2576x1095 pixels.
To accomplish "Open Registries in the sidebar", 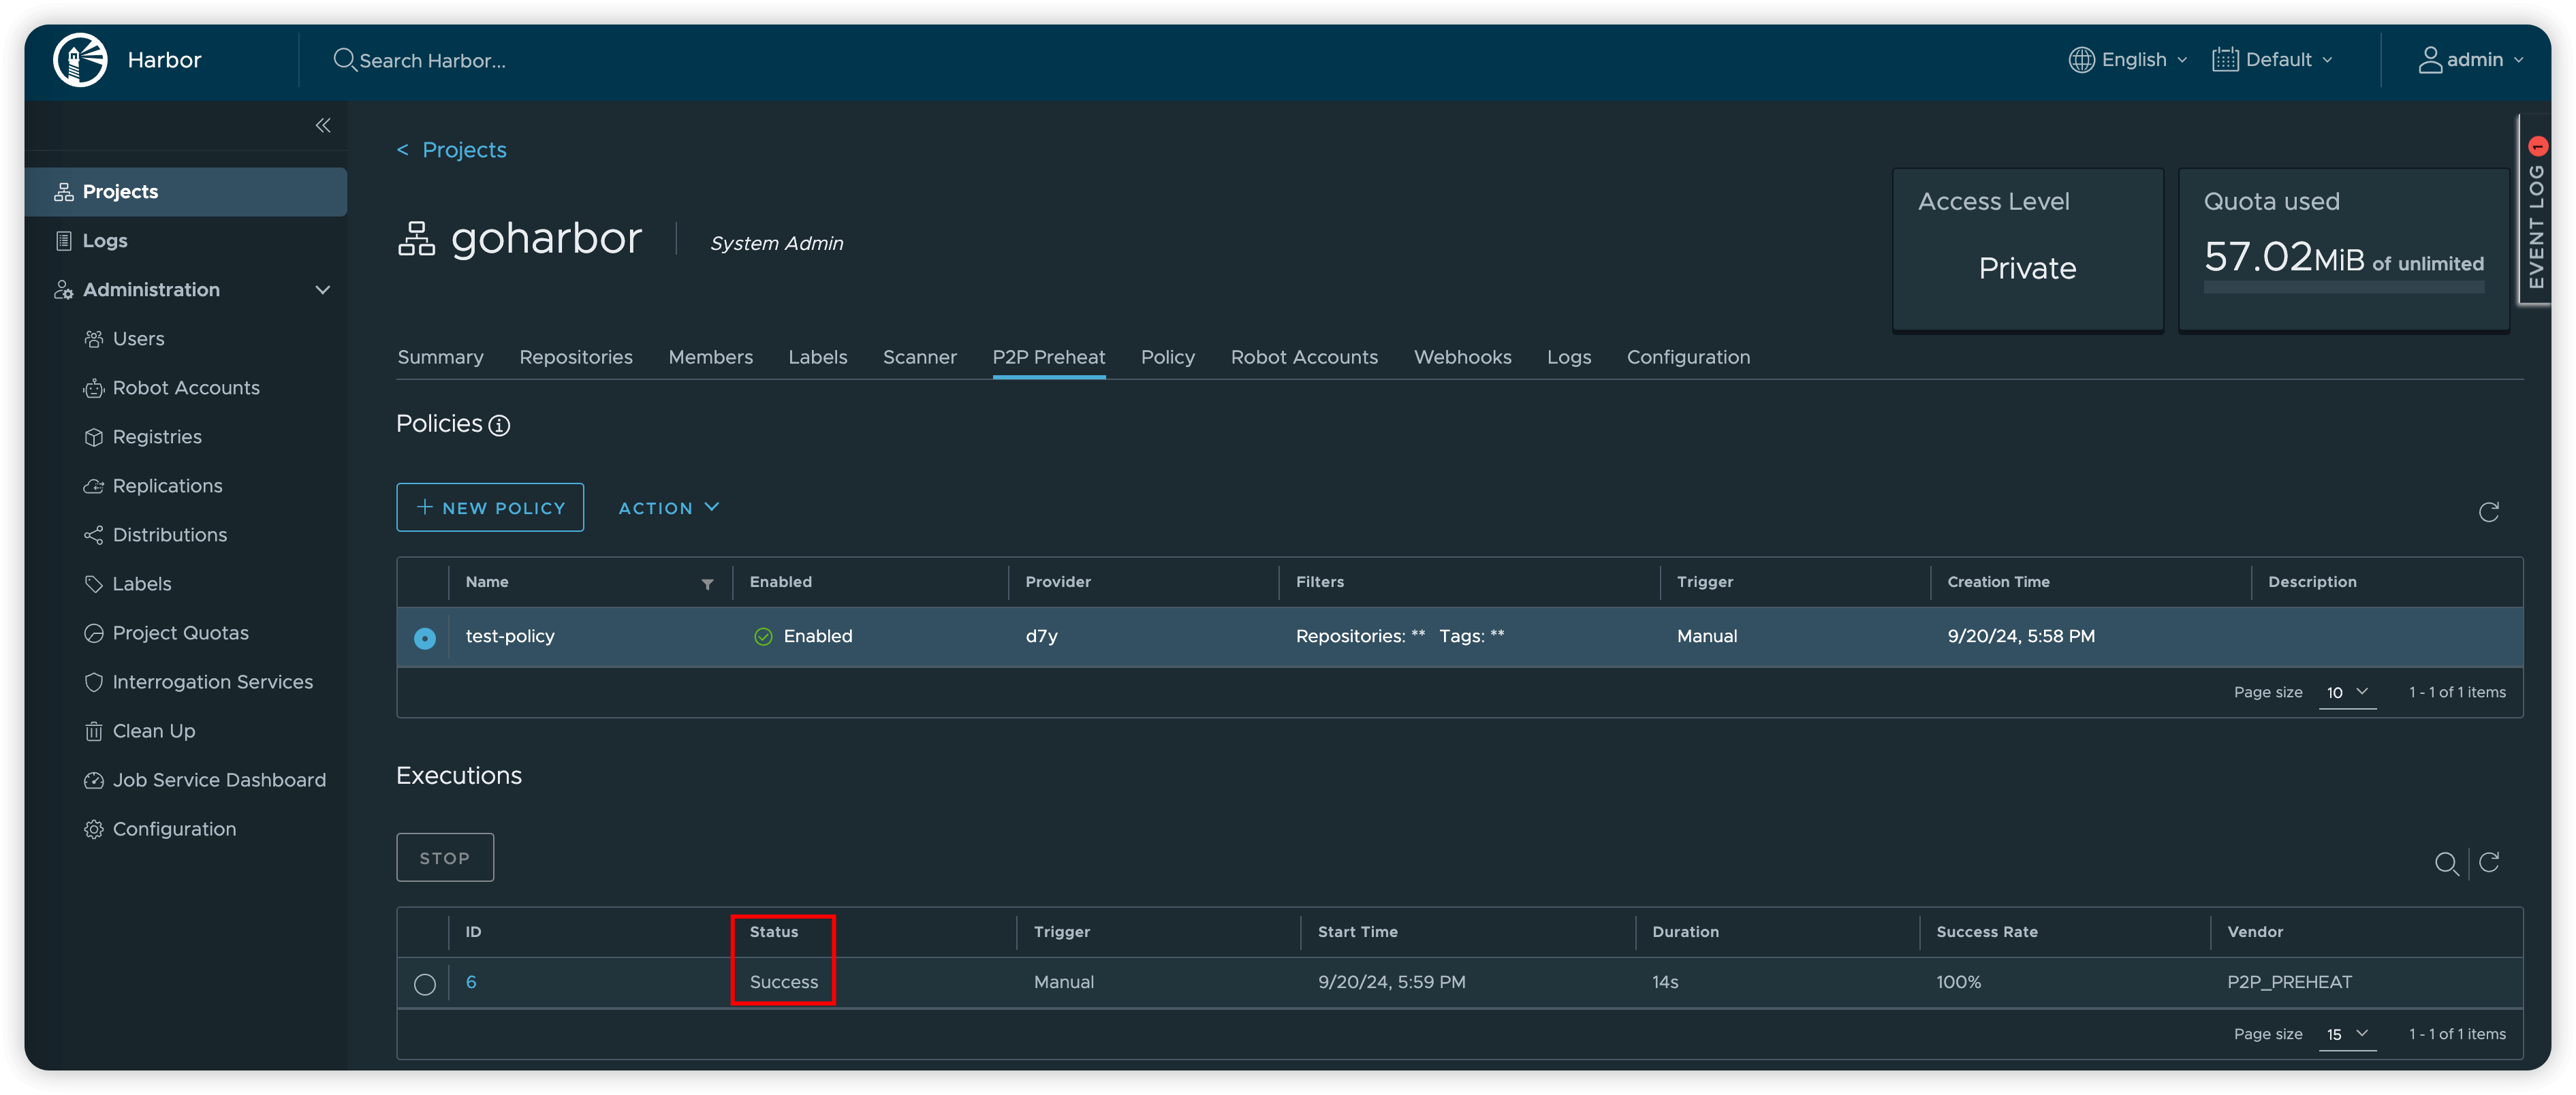I will pos(157,436).
